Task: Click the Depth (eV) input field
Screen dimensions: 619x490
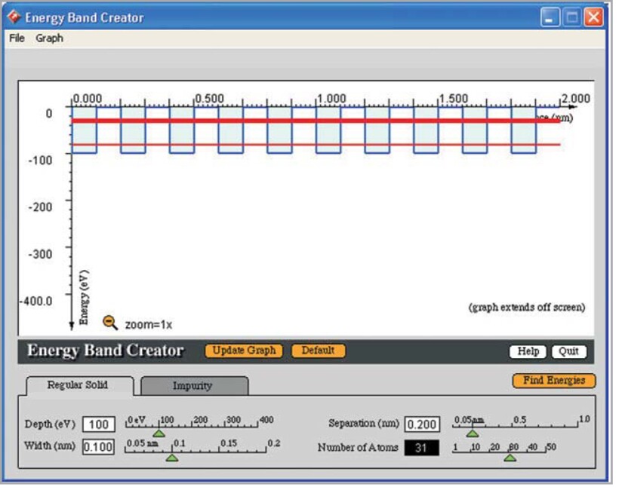Action: coord(98,424)
